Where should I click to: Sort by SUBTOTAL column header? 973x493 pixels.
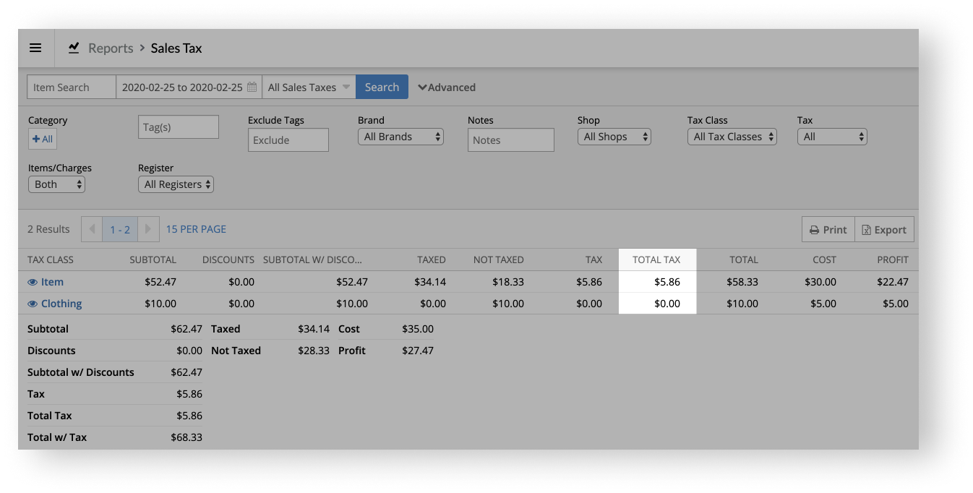pyautogui.click(x=153, y=260)
